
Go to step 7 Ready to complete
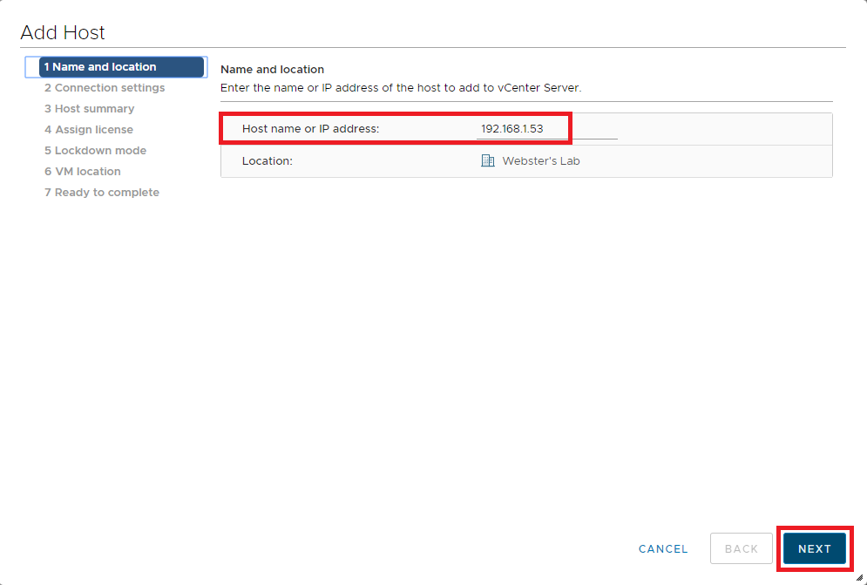pyautogui.click(x=102, y=193)
